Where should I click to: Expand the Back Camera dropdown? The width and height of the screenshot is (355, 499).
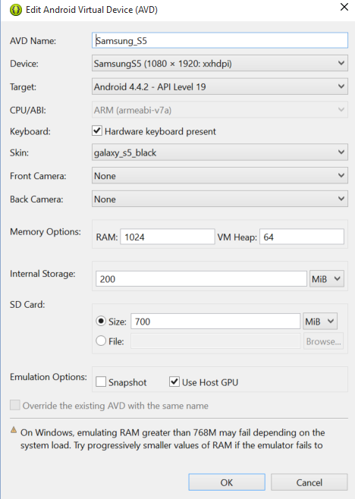coord(220,199)
